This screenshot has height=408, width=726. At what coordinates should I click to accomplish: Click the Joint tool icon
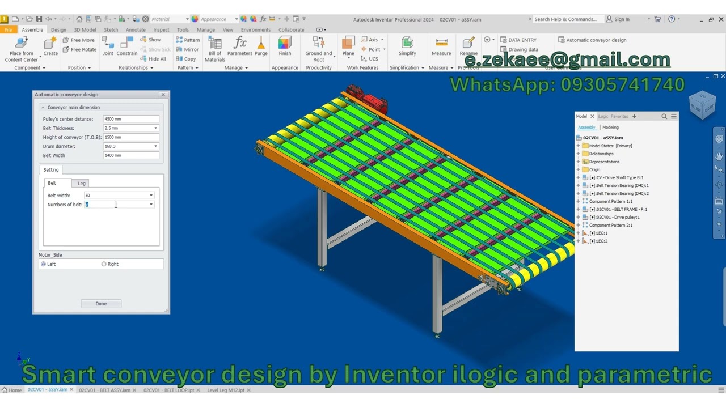(x=108, y=43)
